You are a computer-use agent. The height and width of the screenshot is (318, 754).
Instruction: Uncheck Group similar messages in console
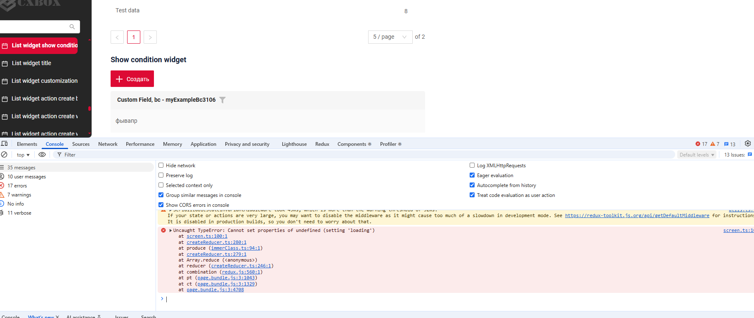coord(161,195)
